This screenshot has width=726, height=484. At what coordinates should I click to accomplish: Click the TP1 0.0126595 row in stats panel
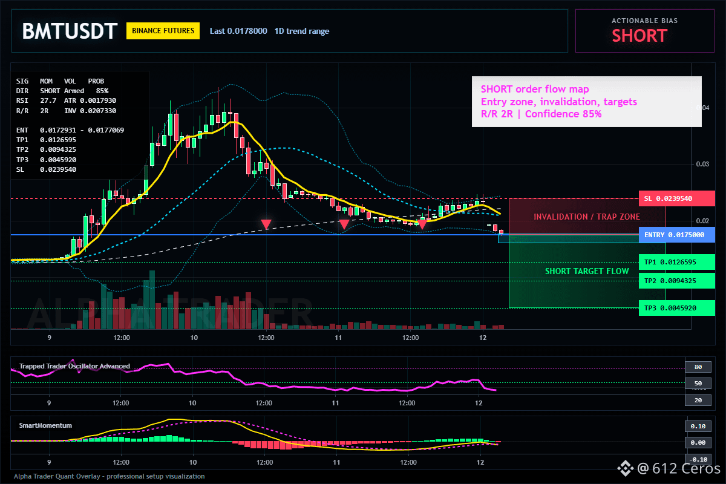pyautogui.click(x=46, y=140)
